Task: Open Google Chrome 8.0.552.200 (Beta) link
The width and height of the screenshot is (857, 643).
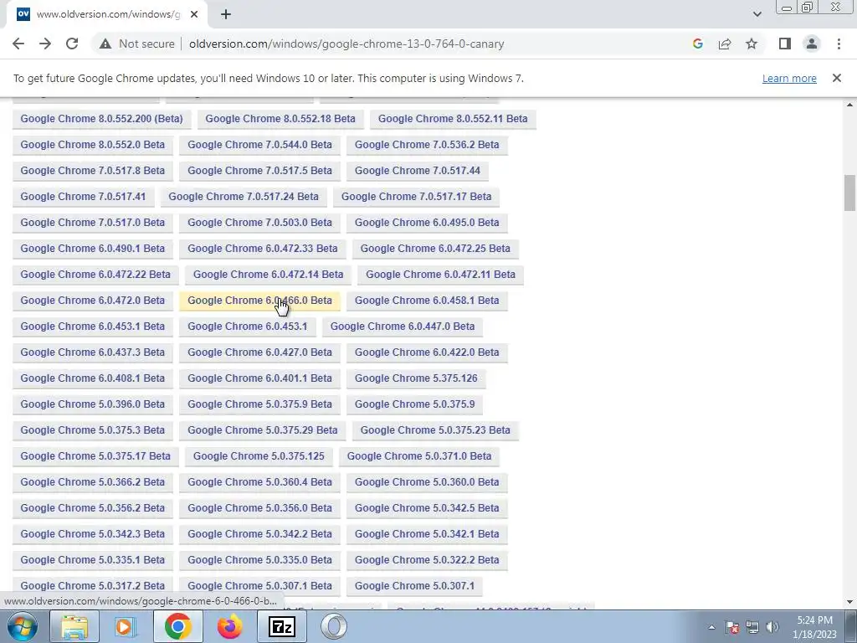Action: point(101,119)
